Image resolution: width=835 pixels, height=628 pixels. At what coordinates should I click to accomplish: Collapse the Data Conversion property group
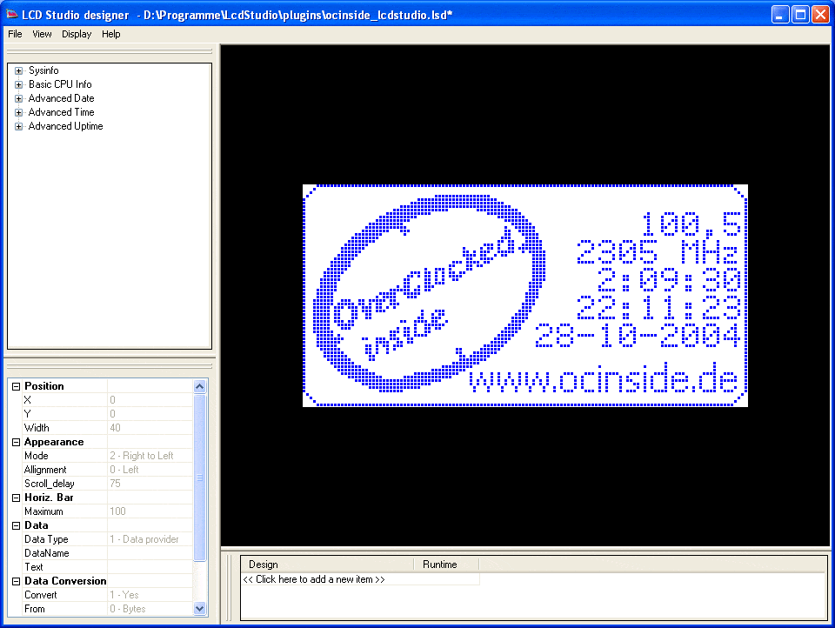(x=16, y=582)
